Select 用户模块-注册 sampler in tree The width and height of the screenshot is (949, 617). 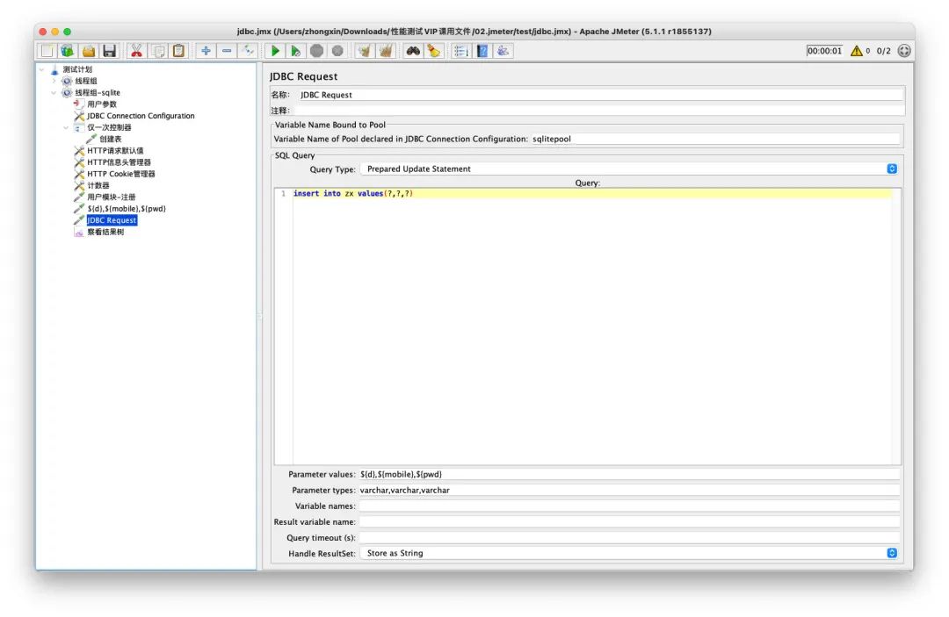(112, 197)
